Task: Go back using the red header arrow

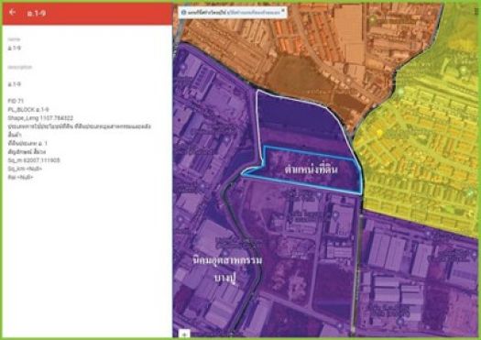Action: pos(12,12)
